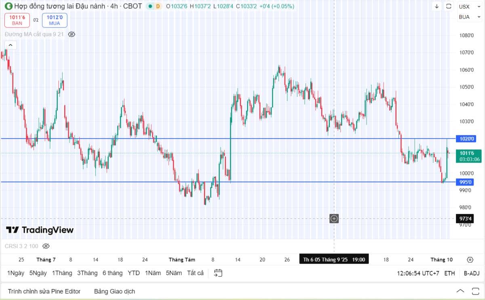Select the 1Năm time range
485x300 pixels.
click(153, 273)
